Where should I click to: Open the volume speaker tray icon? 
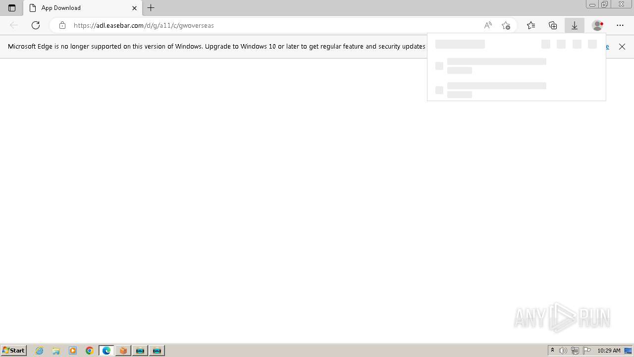[x=563, y=351]
